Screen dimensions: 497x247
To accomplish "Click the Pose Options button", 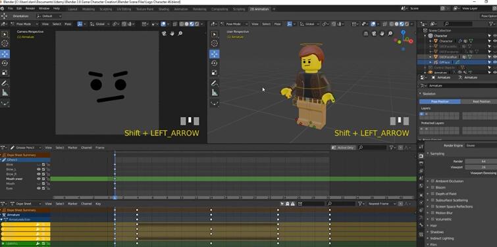I will tap(488, 16).
